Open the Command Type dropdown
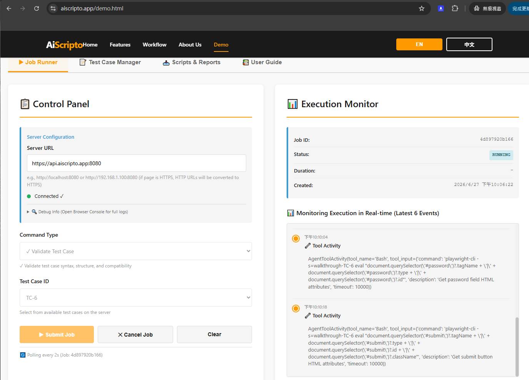529x380 pixels. tap(136, 251)
